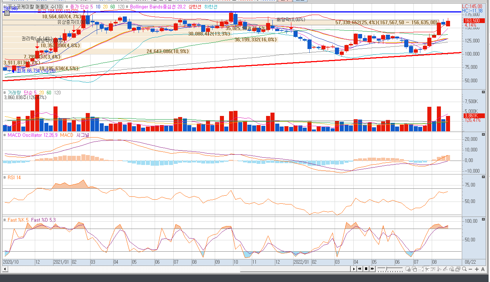The height and width of the screenshot is (282, 490).
Task: Click the '3,860,838주(126,47%)' volume readout
Action: pyautogui.click(x=25, y=97)
